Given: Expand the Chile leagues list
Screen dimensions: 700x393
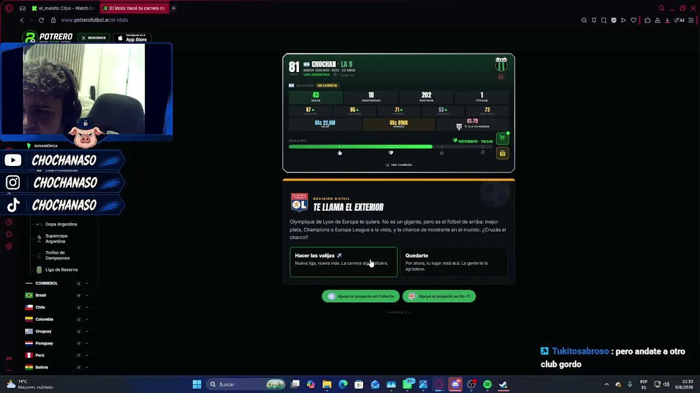Looking at the screenshot, I should [86, 307].
